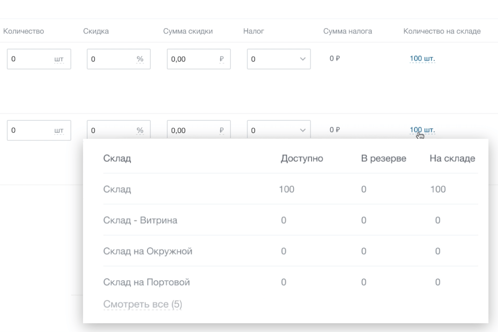Screen dimensions: 498x332
Task: Click first row quantity input field
Action: point(30,59)
